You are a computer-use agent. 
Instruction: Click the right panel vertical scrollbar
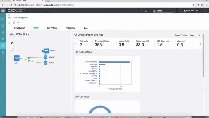[x=204, y=55]
